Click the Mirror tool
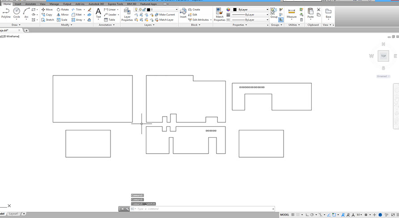Screen dimensions: 399x218 point(63,14)
